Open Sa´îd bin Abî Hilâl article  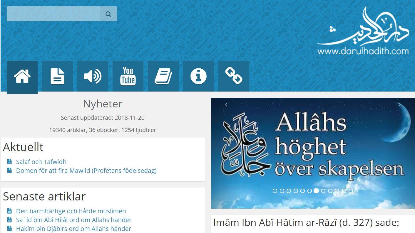pyautogui.click(x=73, y=220)
